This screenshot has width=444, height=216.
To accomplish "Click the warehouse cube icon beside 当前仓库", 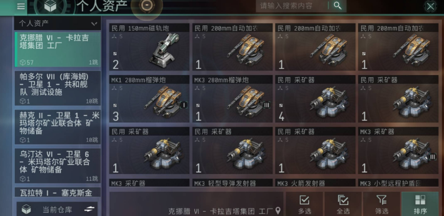I will click(27, 209).
